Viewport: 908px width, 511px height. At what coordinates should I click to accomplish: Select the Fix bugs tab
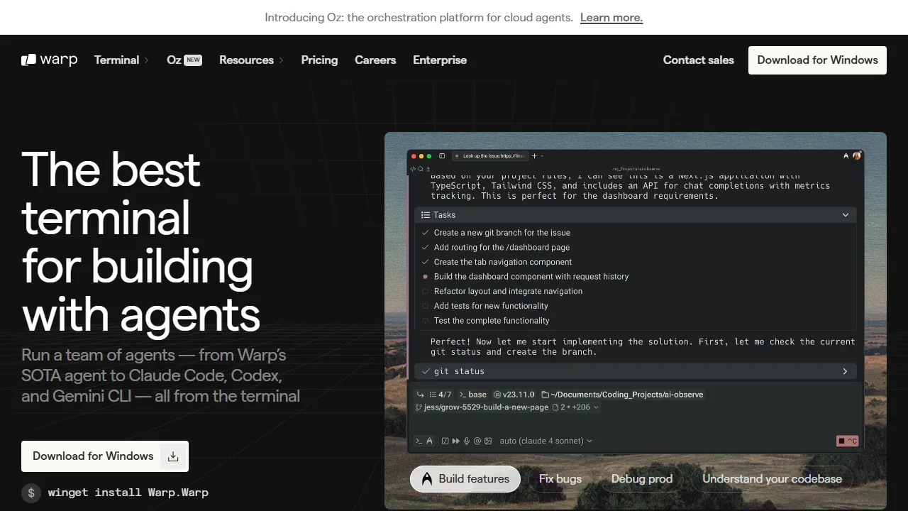pos(560,479)
